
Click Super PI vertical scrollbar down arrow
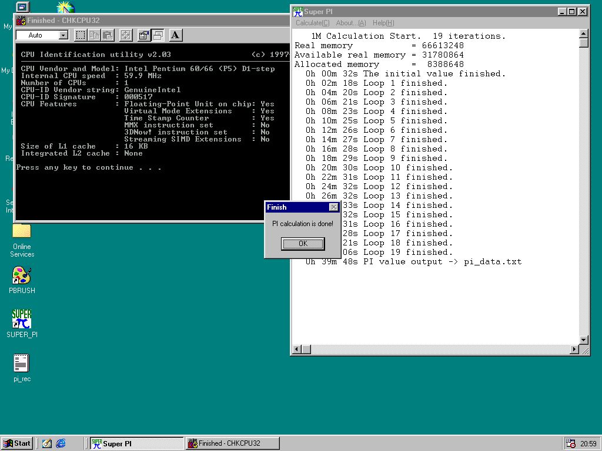point(584,340)
